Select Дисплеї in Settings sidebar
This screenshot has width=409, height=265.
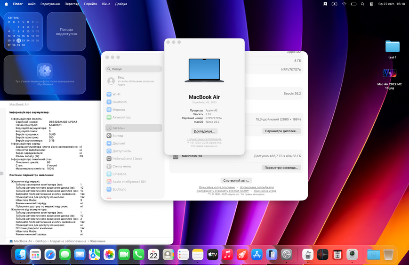coord(134,144)
